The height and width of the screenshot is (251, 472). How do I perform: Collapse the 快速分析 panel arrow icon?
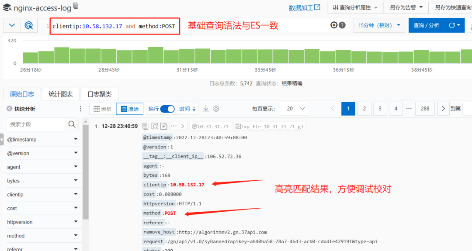pos(10,109)
